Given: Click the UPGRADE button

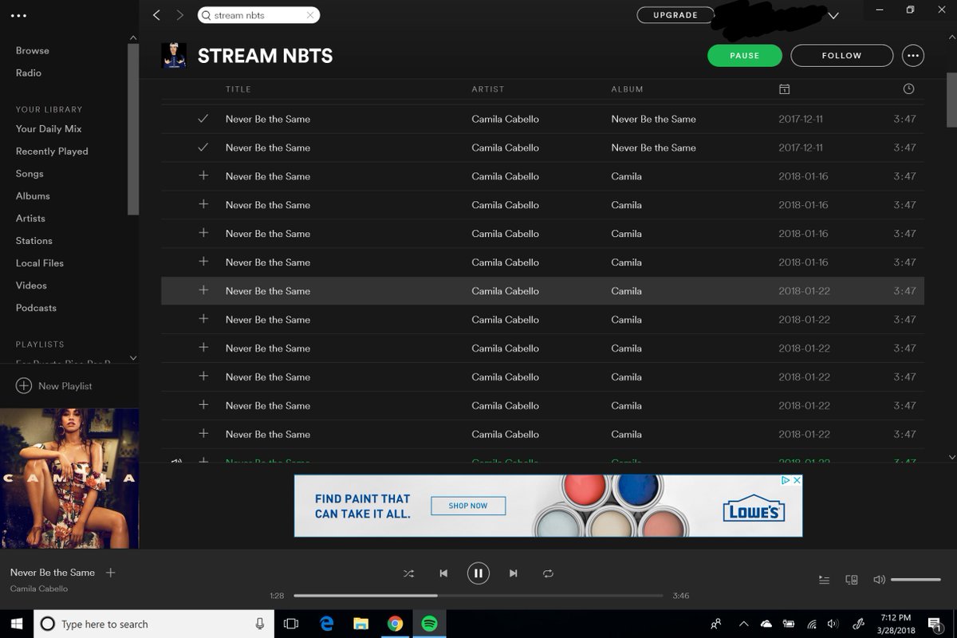Looking at the screenshot, I should (x=675, y=15).
